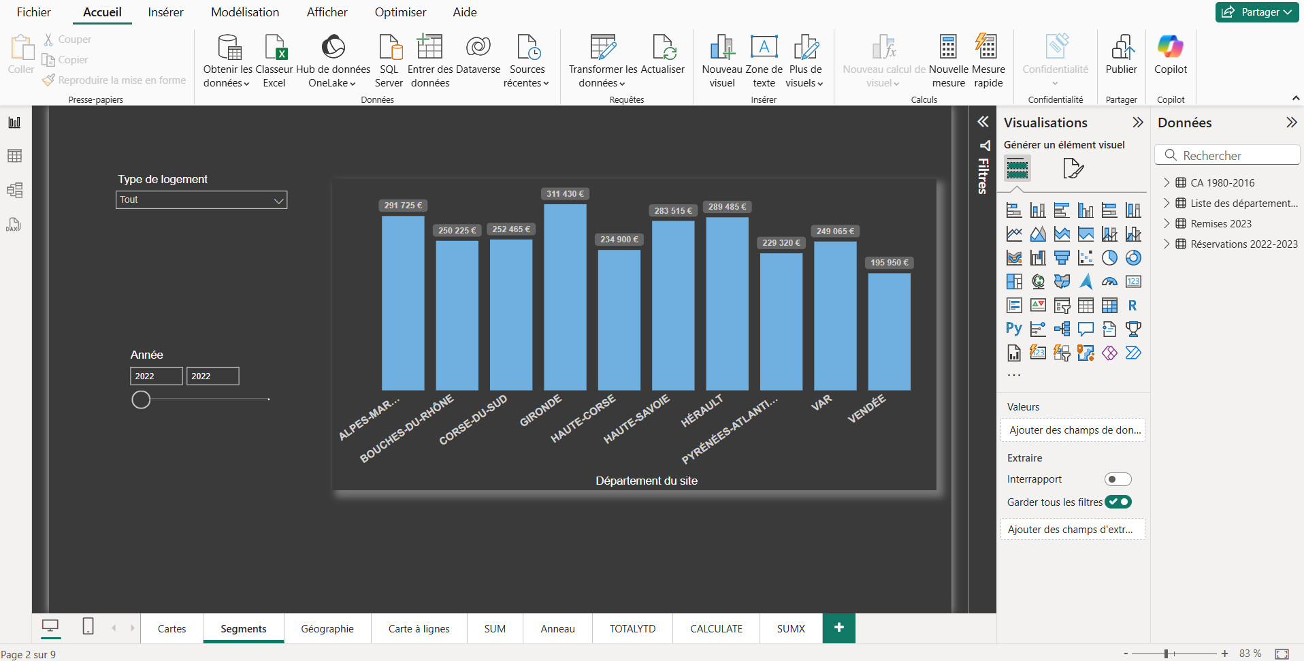Select the line chart visual
The height and width of the screenshot is (661, 1304).
pos(1014,234)
